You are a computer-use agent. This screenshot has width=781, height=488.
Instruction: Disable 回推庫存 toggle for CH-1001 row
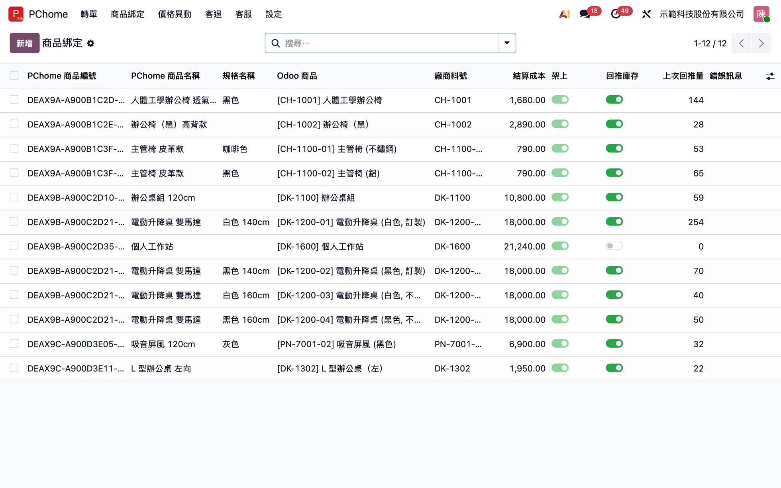(614, 100)
